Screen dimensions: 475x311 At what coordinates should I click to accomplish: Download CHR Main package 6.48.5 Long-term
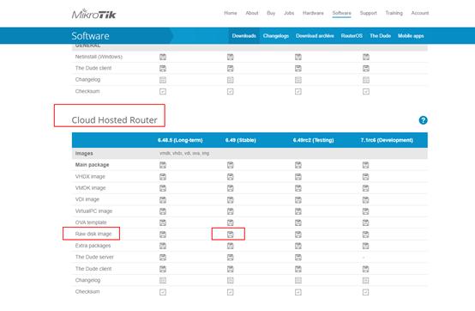tap(163, 165)
